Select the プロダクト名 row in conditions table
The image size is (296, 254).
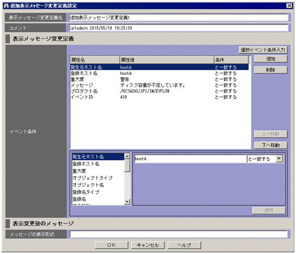tap(159, 91)
